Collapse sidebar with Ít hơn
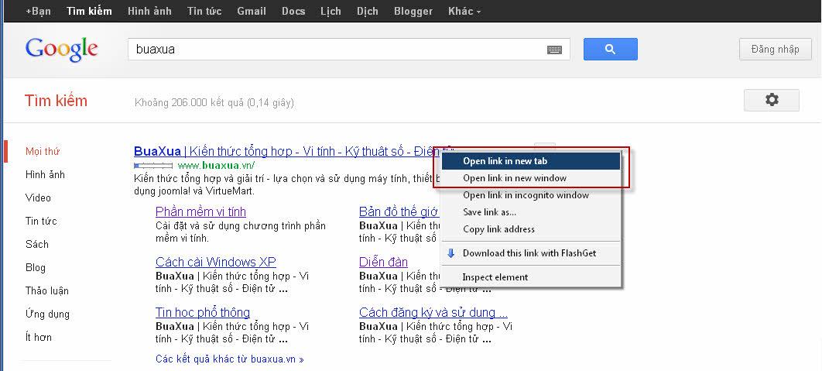 [38, 338]
